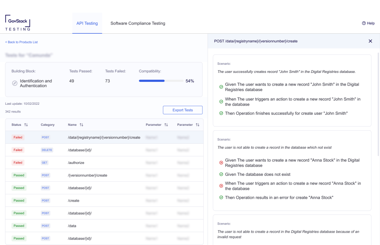Switch to the API Testing tab
Screen dimensions: 380x245
87,23
